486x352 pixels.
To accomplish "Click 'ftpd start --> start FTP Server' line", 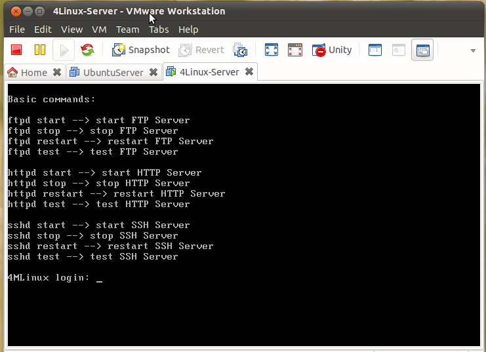I will click(98, 120).
